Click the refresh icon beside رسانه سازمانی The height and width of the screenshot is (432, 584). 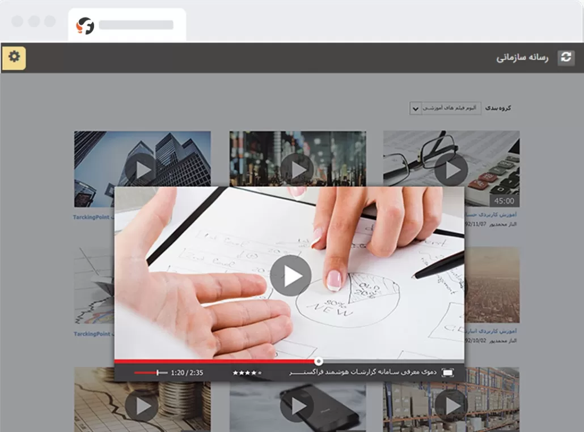click(x=566, y=57)
